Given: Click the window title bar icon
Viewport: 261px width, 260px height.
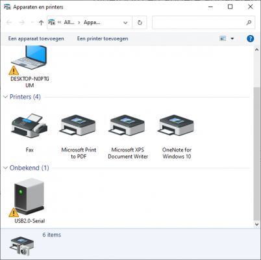Looking at the screenshot, I should tap(7, 7).
